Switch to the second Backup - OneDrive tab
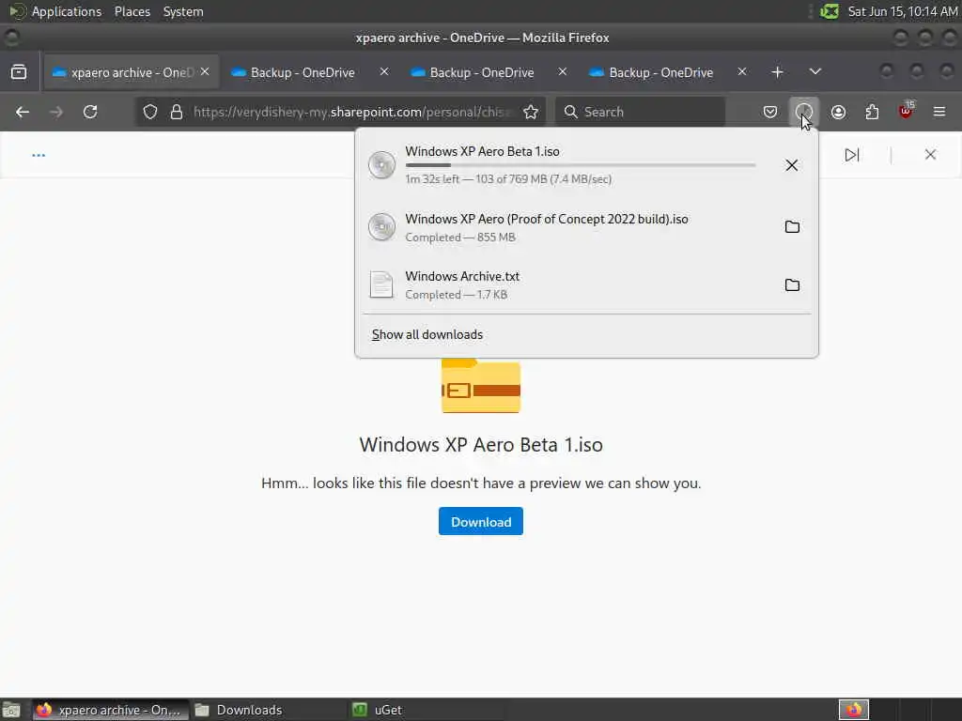This screenshot has height=721, width=962. point(303,72)
